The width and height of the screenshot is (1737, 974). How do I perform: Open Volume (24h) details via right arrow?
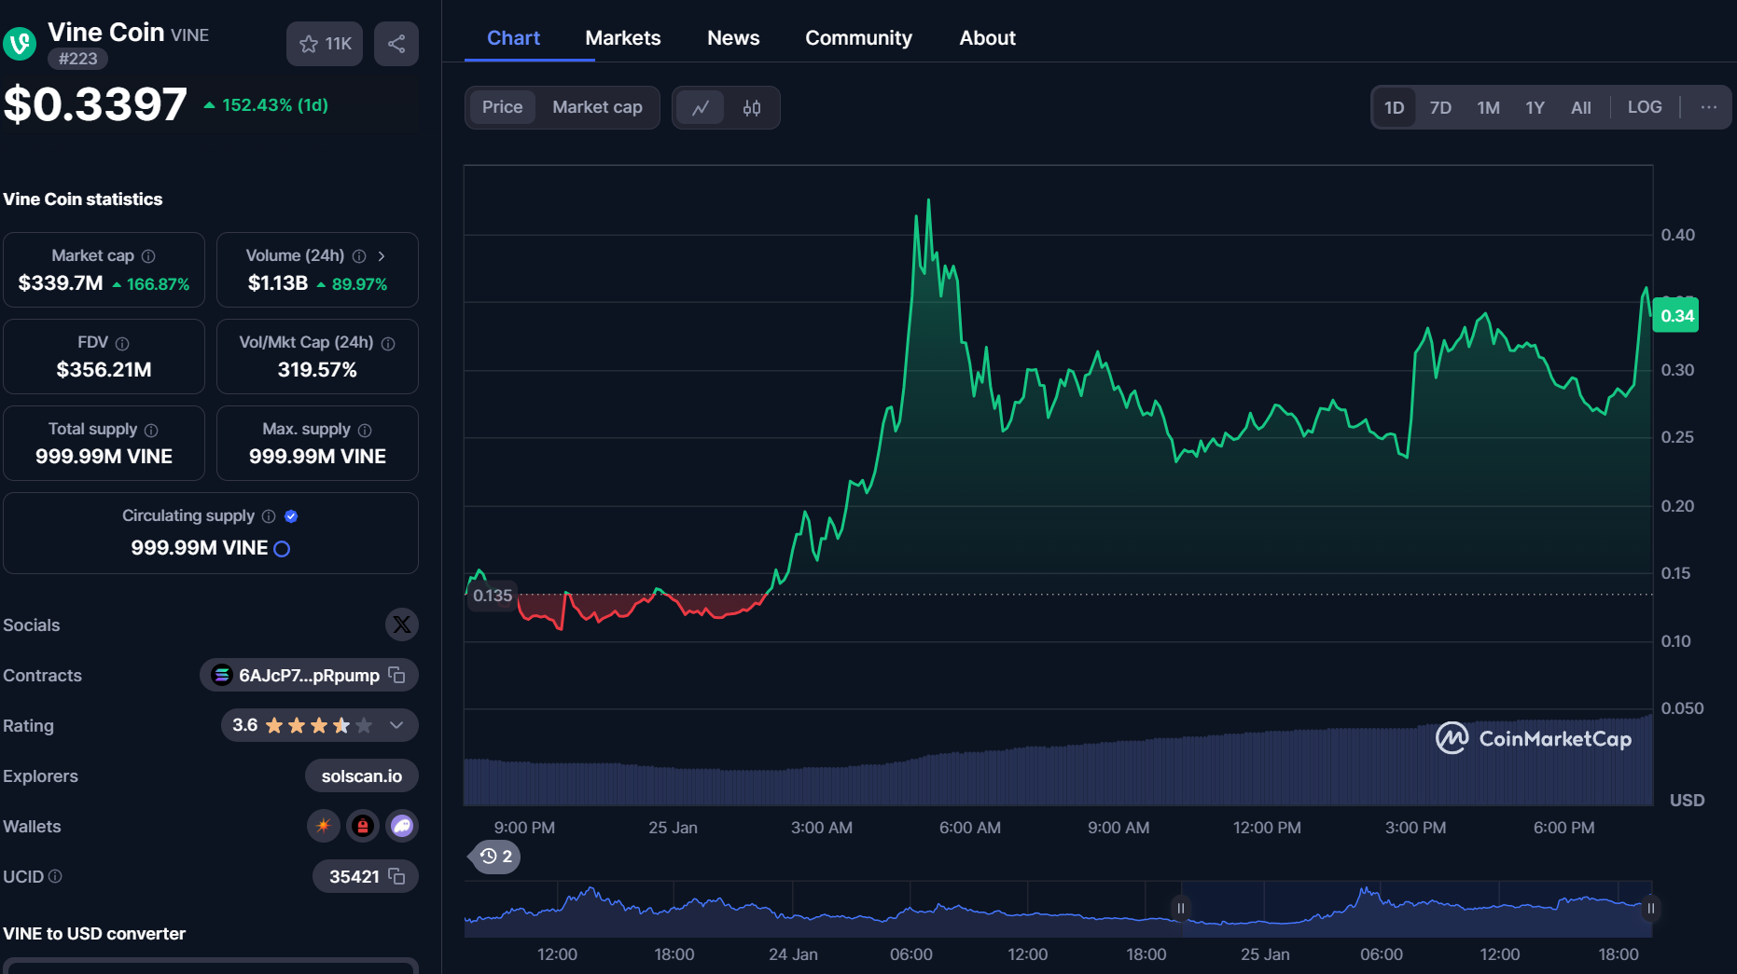382,255
